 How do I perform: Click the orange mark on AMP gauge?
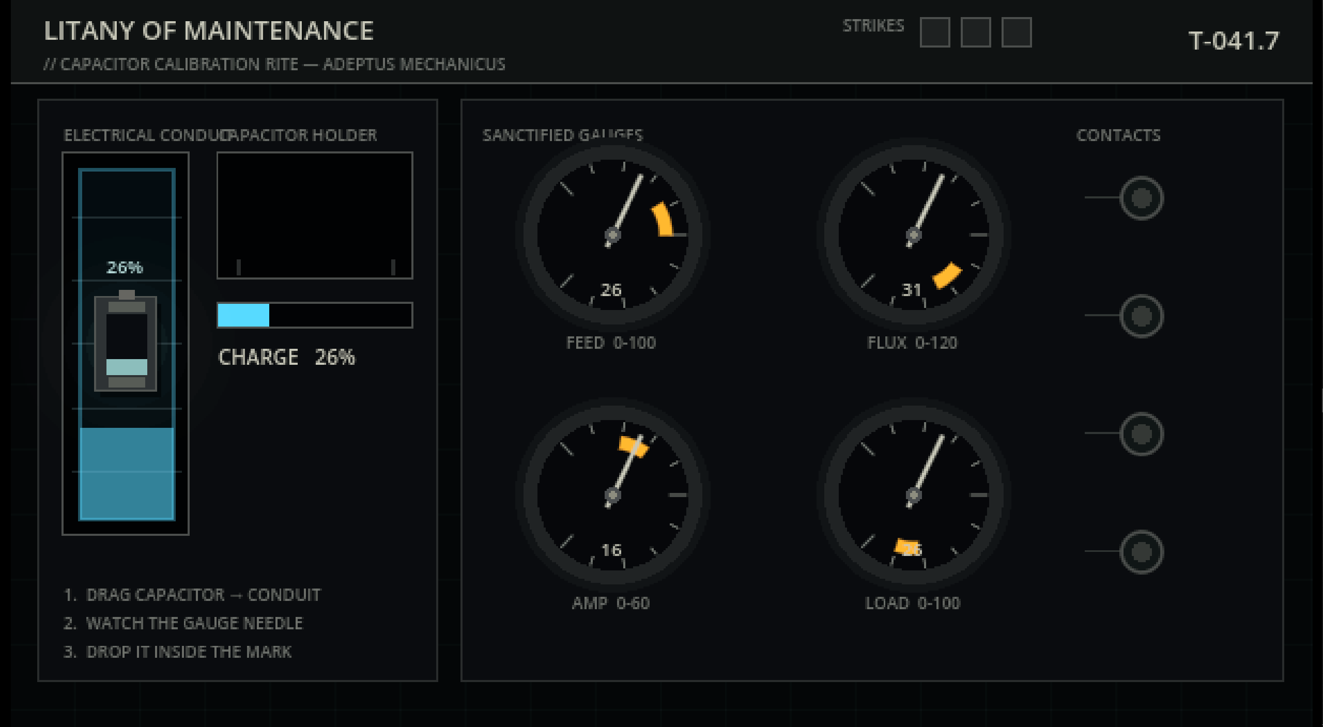633,446
